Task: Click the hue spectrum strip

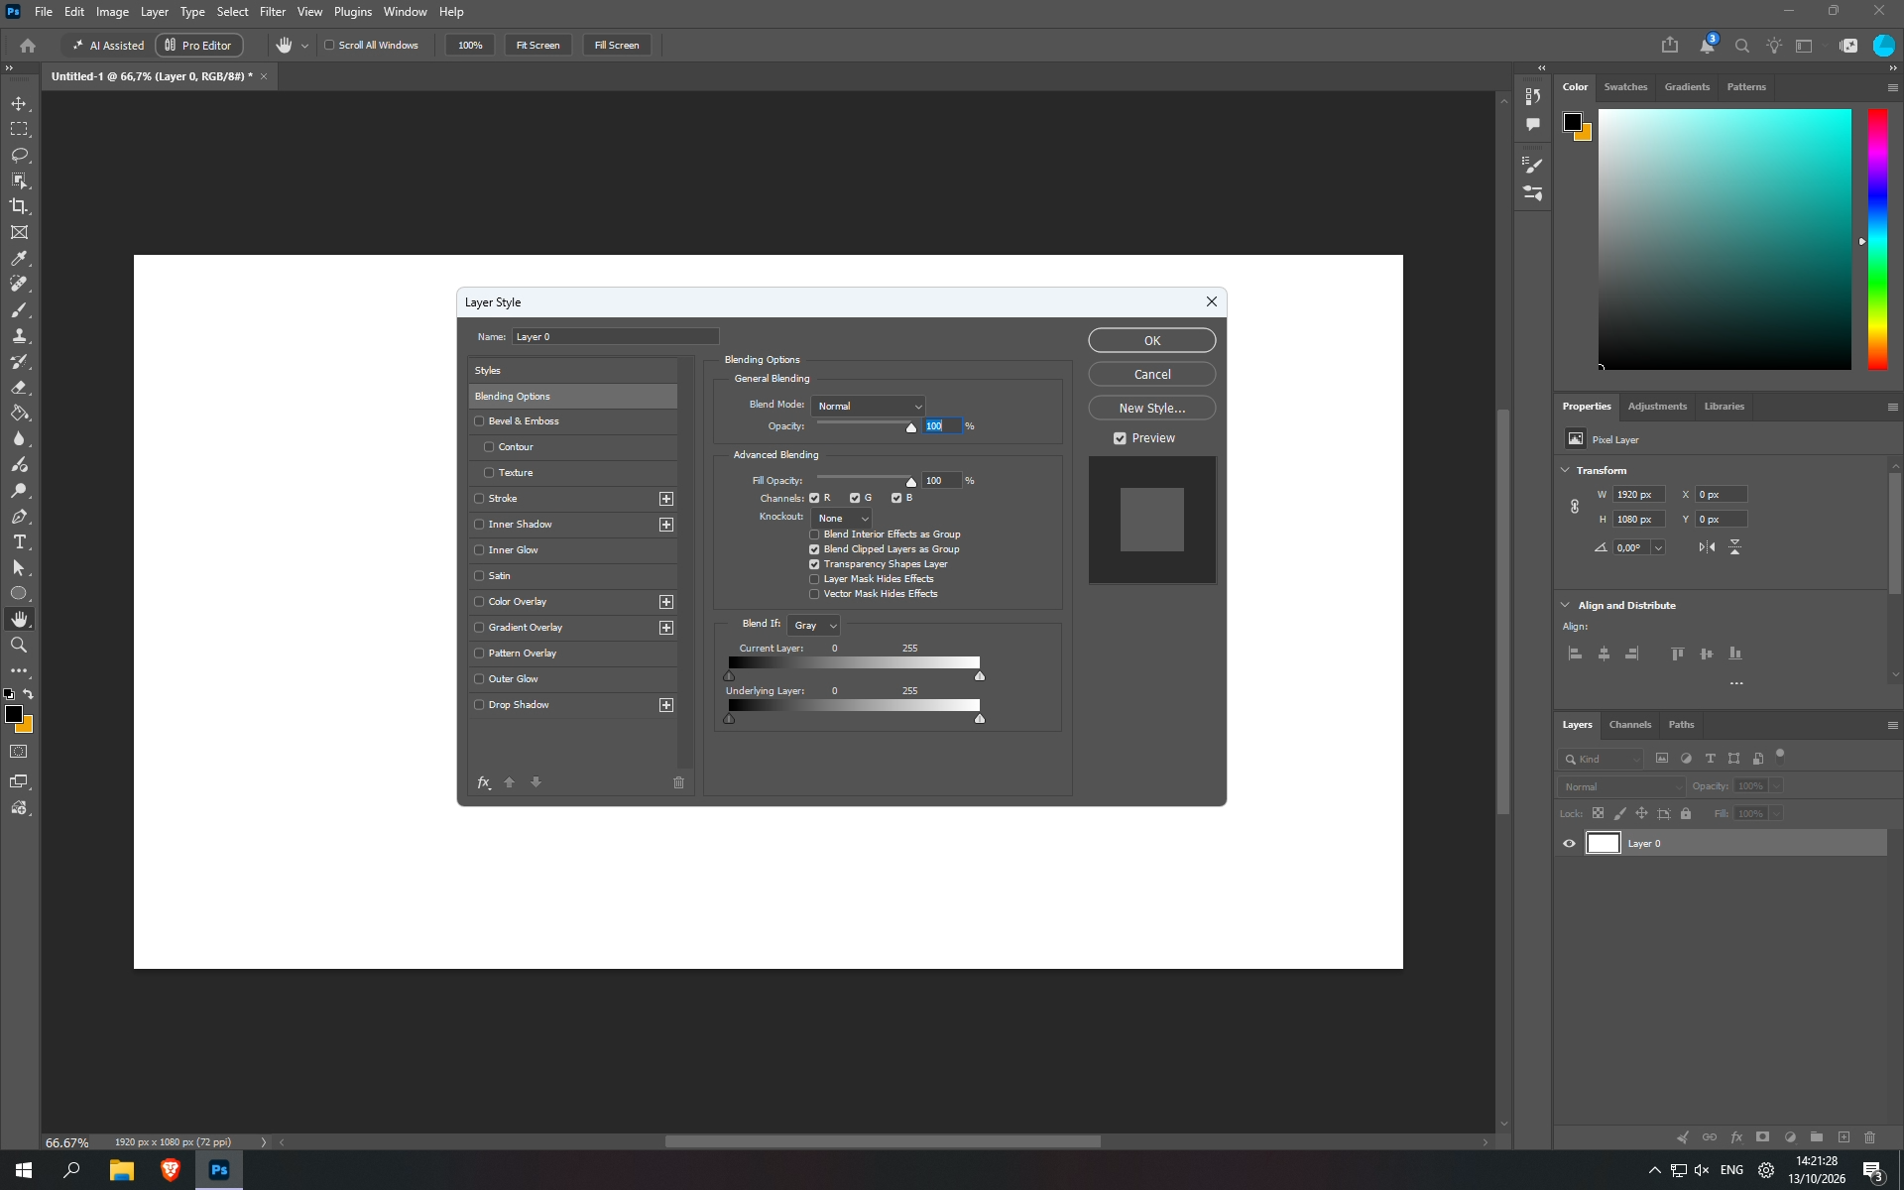Action: (x=1878, y=240)
